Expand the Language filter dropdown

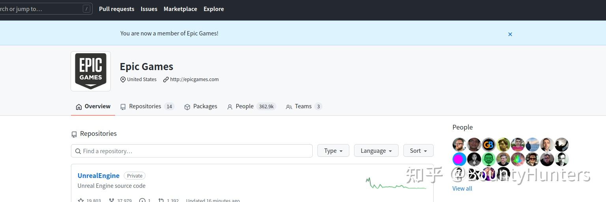(x=376, y=151)
